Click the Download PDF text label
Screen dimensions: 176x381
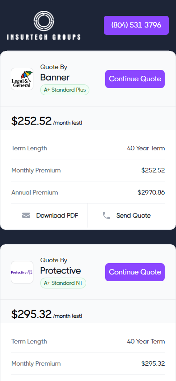coord(57,215)
